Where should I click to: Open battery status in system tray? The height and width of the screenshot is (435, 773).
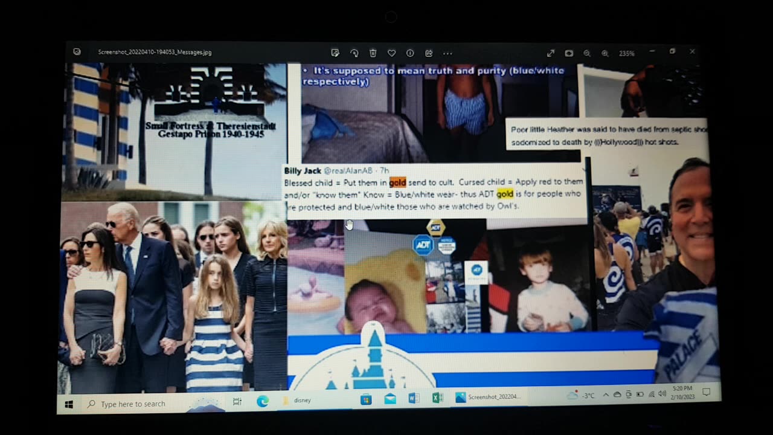pos(640,394)
